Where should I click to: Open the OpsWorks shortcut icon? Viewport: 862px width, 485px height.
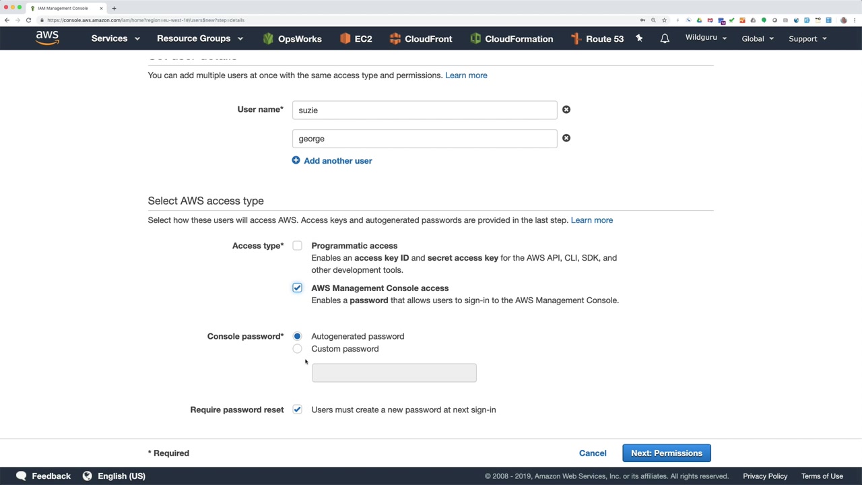click(x=268, y=38)
